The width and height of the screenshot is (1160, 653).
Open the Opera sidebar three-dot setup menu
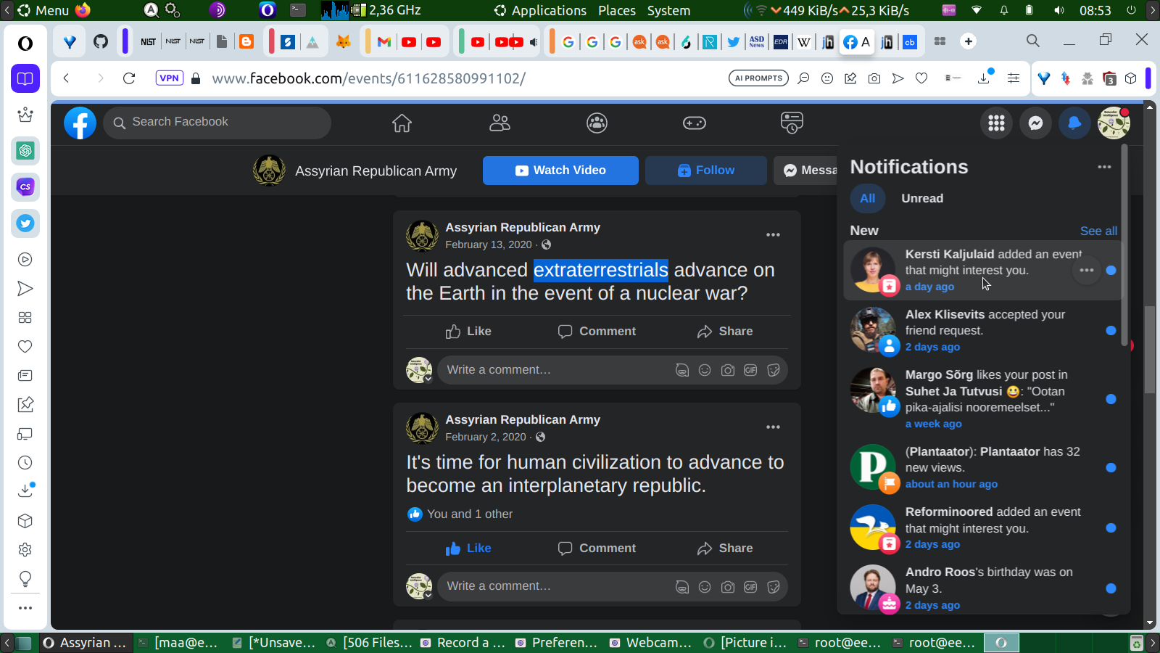point(25,608)
